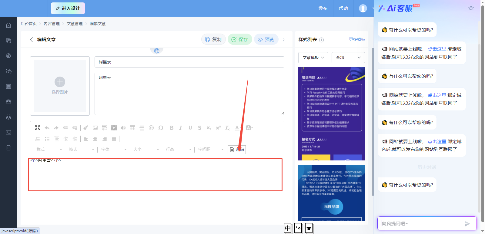Open the font color picker
Viewport: 485px width, 234px height.
coord(238,128)
